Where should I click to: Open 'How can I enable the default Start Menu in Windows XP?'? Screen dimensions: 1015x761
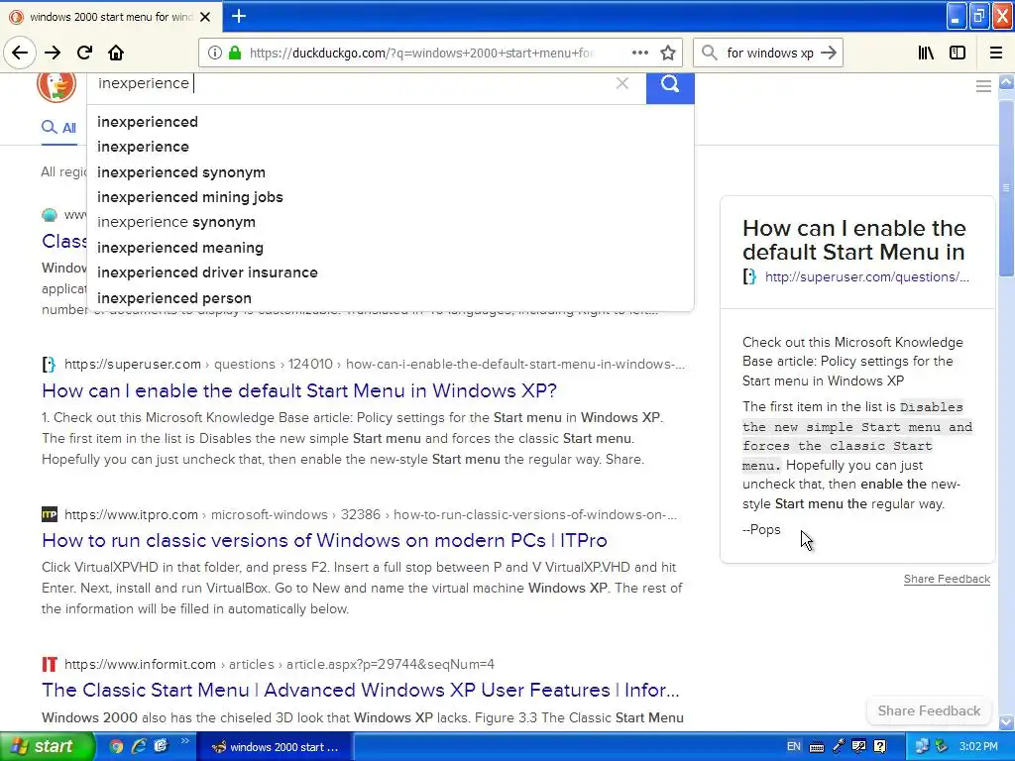(x=299, y=390)
